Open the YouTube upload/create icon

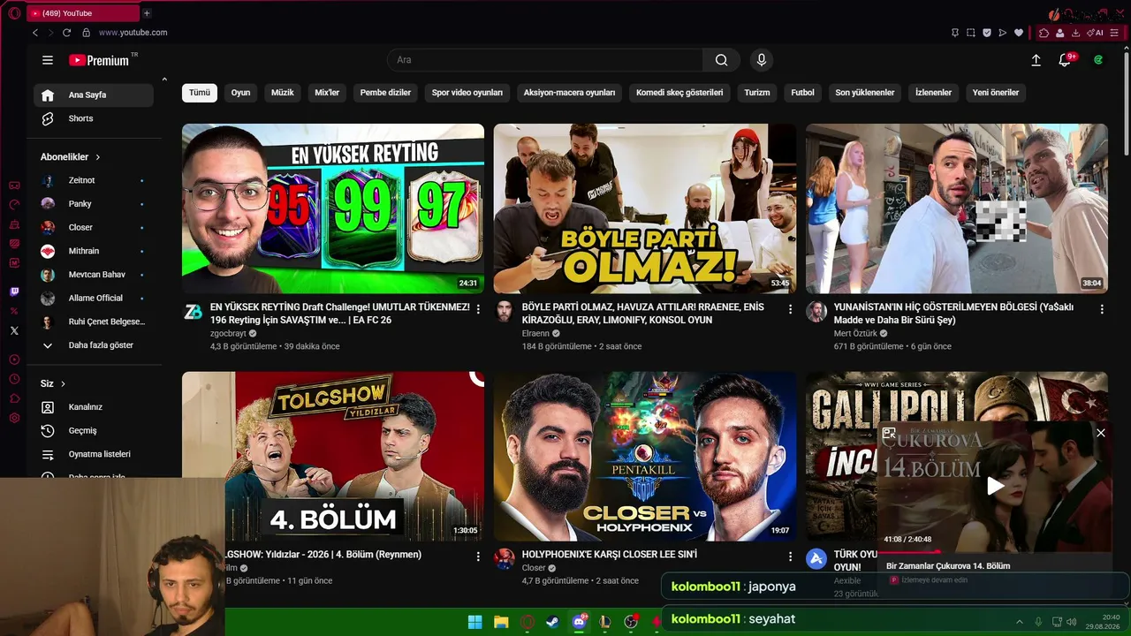click(x=1036, y=60)
